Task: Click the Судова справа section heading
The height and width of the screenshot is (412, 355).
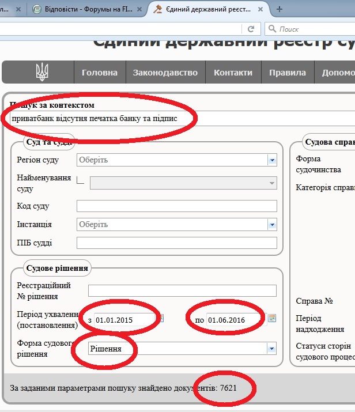Action: click(330, 142)
